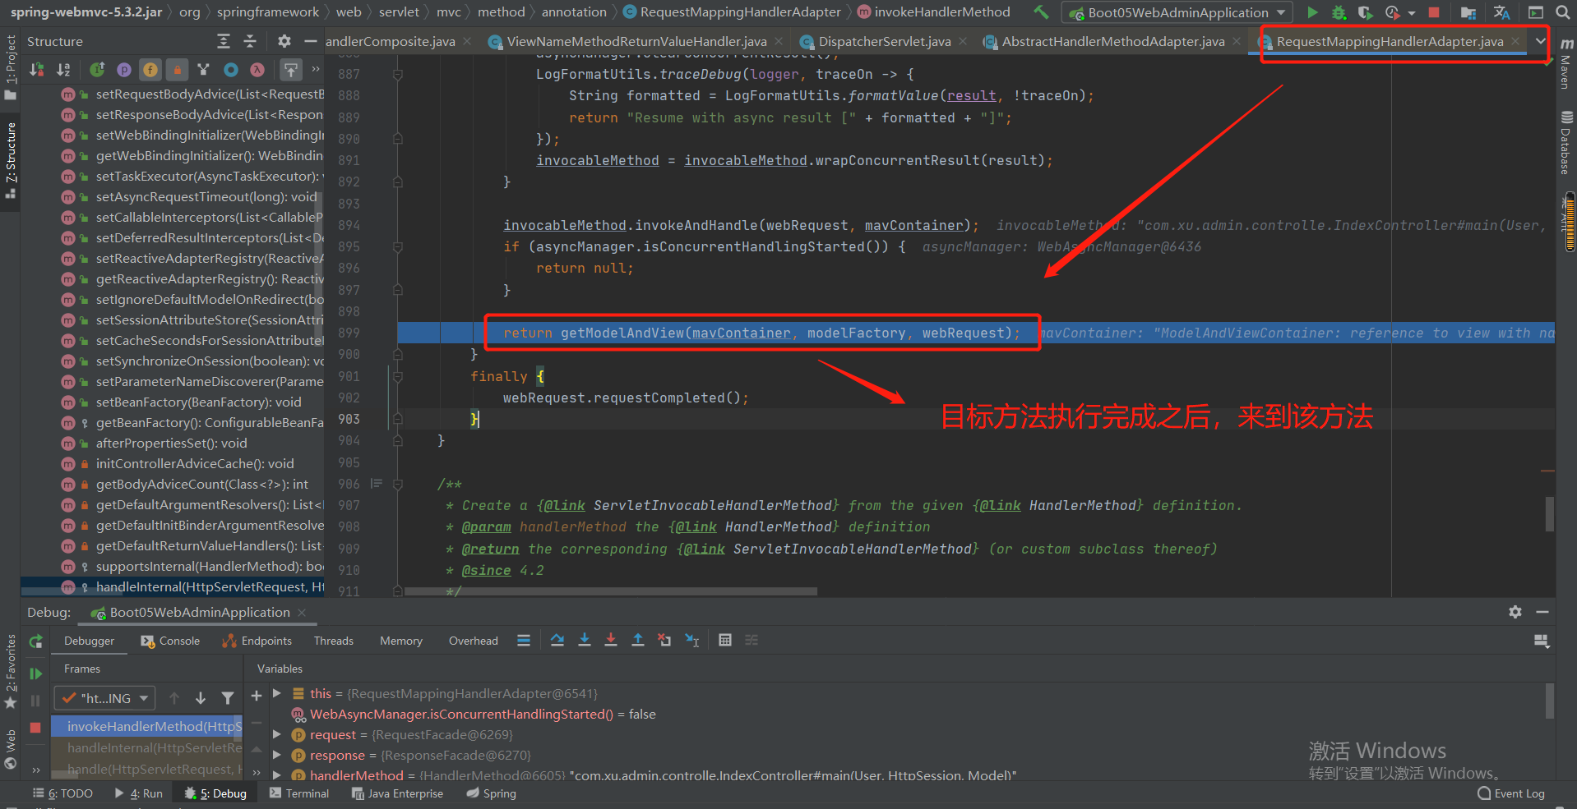
Task: Stop the debug session red square
Action: [35, 728]
